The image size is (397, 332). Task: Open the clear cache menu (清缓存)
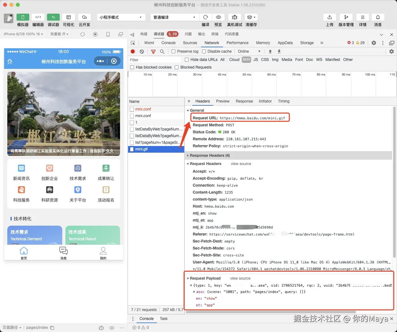point(251,17)
